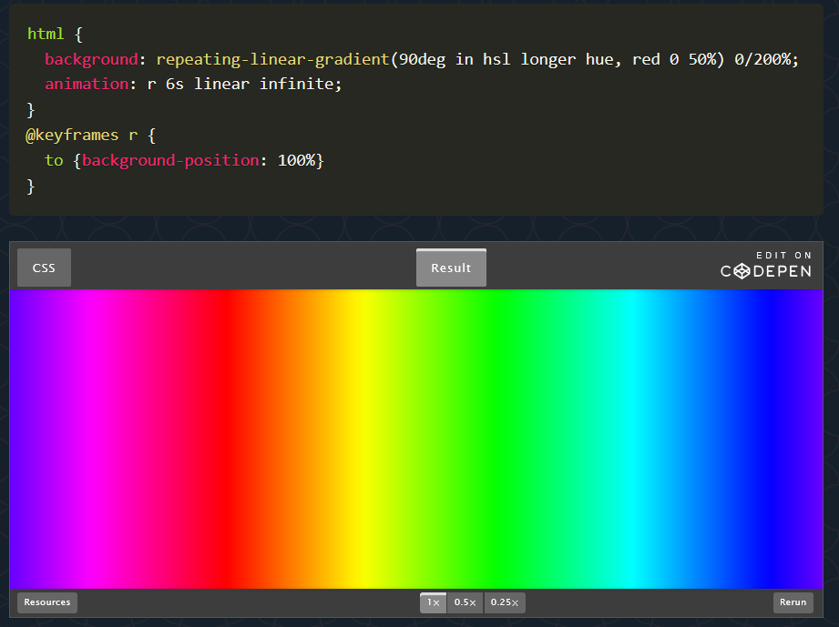
Task: Rerun the pen animation
Action: (793, 602)
